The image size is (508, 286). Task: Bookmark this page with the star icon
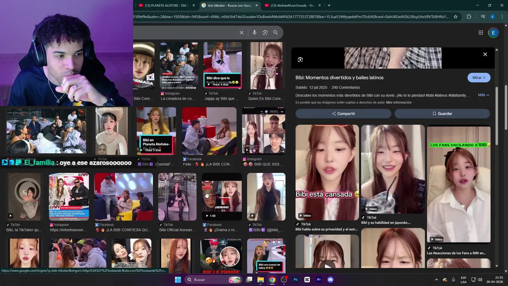(456, 17)
